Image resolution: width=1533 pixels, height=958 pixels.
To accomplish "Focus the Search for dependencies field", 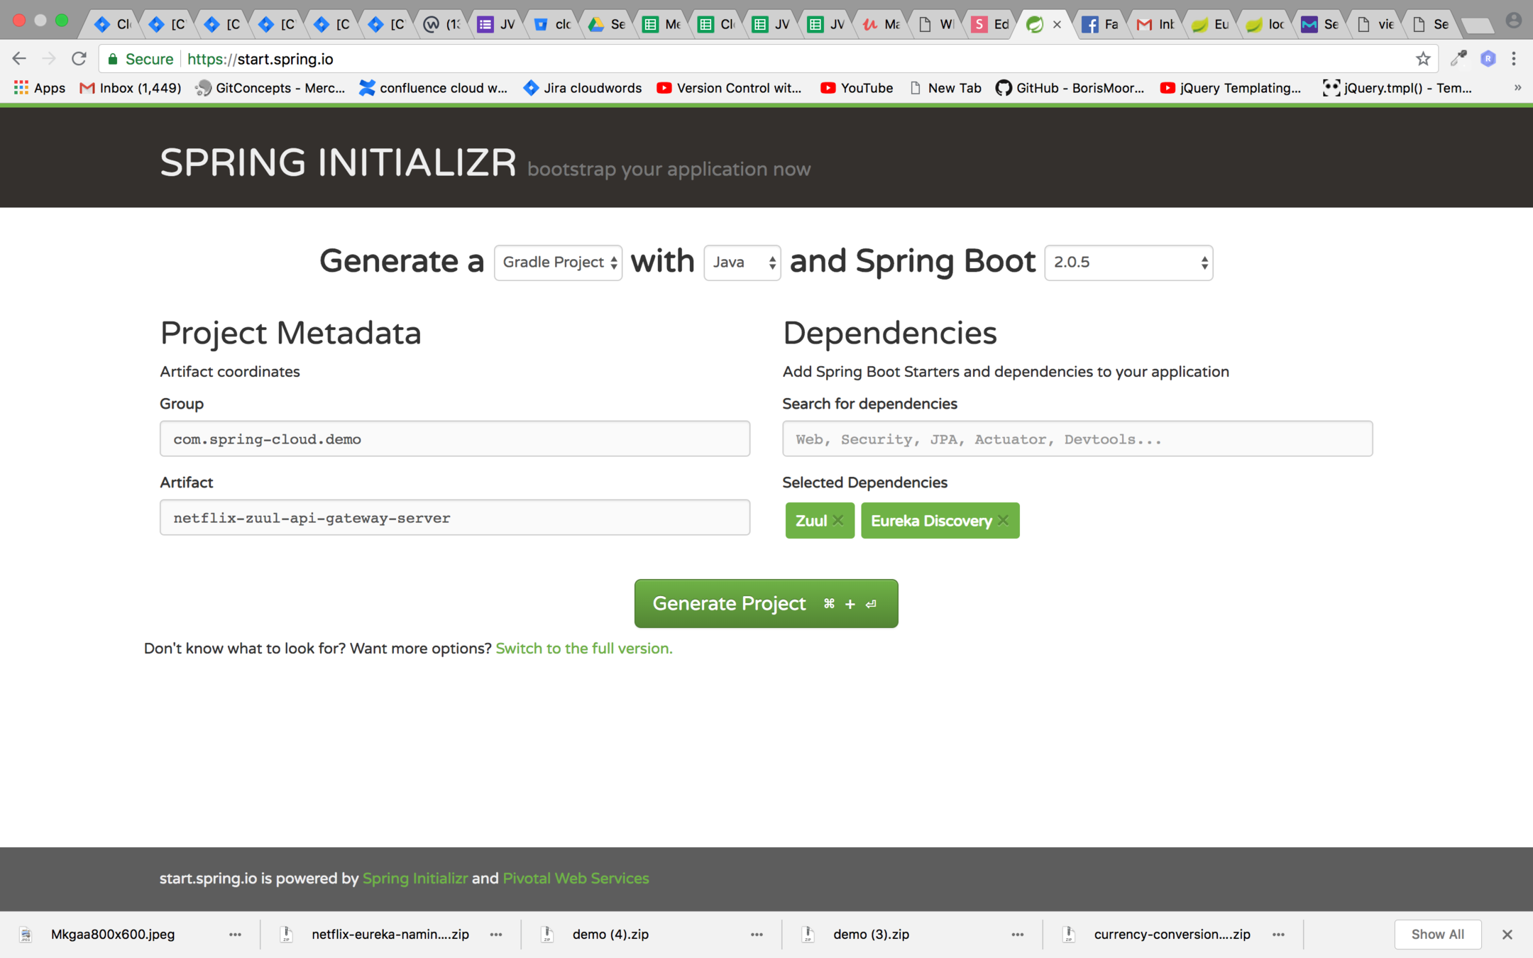I will (x=1077, y=439).
